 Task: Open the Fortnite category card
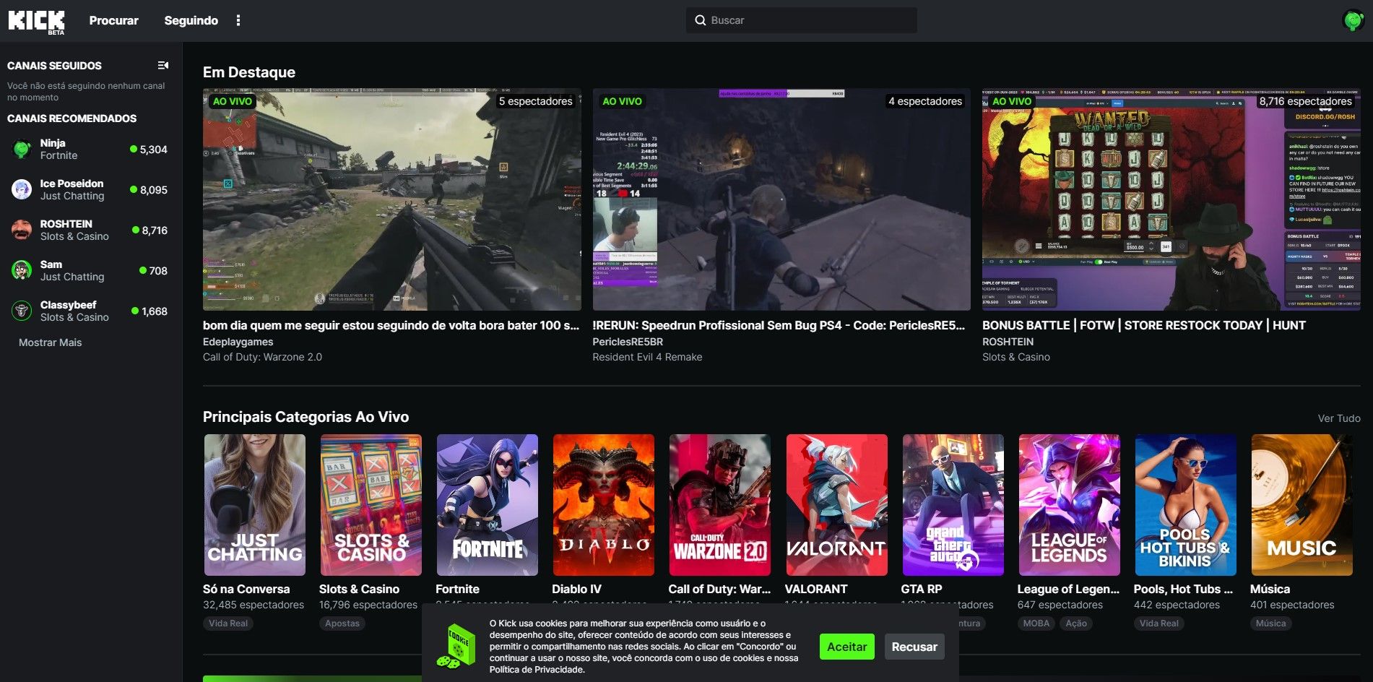tap(487, 504)
